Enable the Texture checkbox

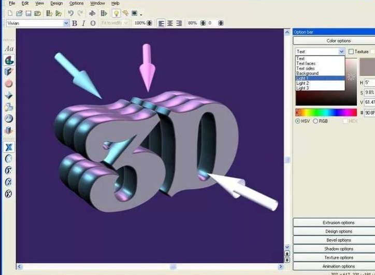[x=351, y=51]
